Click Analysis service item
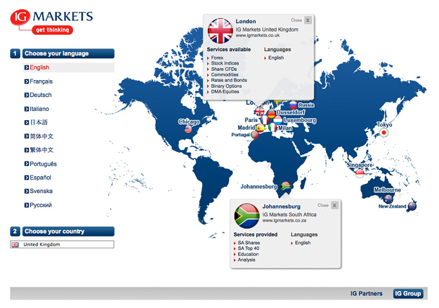Viewport: 439px width, 308px height. pos(247,260)
